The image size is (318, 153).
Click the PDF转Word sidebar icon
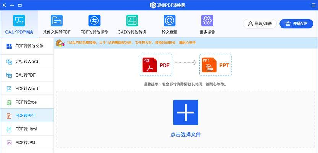click(x=9, y=89)
